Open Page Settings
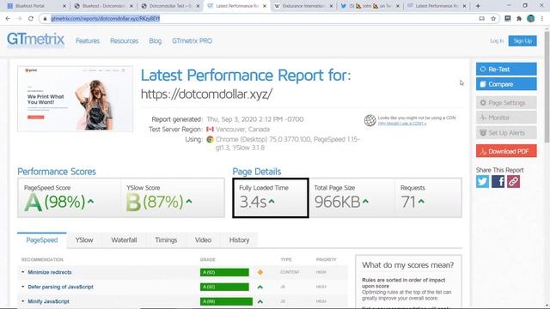The width and height of the screenshot is (550, 309). pyautogui.click(x=506, y=103)
